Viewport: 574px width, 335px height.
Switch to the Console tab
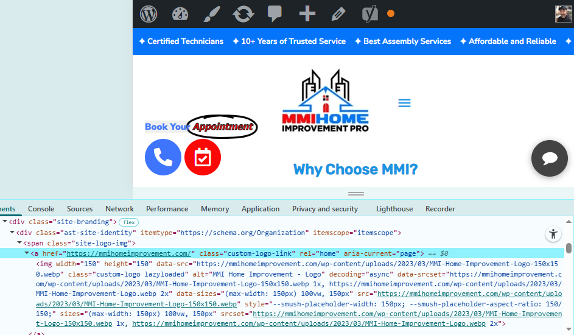(x=41, y=209)
